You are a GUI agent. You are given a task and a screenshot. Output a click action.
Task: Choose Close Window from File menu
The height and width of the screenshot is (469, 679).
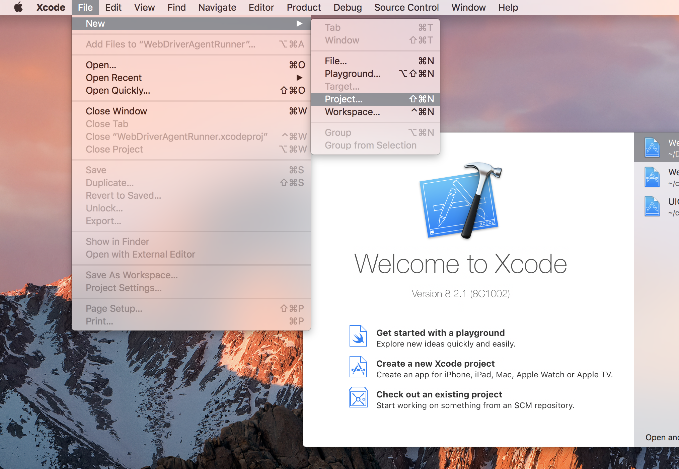click(x=116, y=111)
